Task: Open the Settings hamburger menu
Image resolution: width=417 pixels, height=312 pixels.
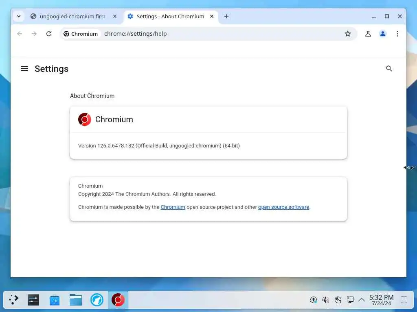Action: pyautogui.click(x=24, y=69)
